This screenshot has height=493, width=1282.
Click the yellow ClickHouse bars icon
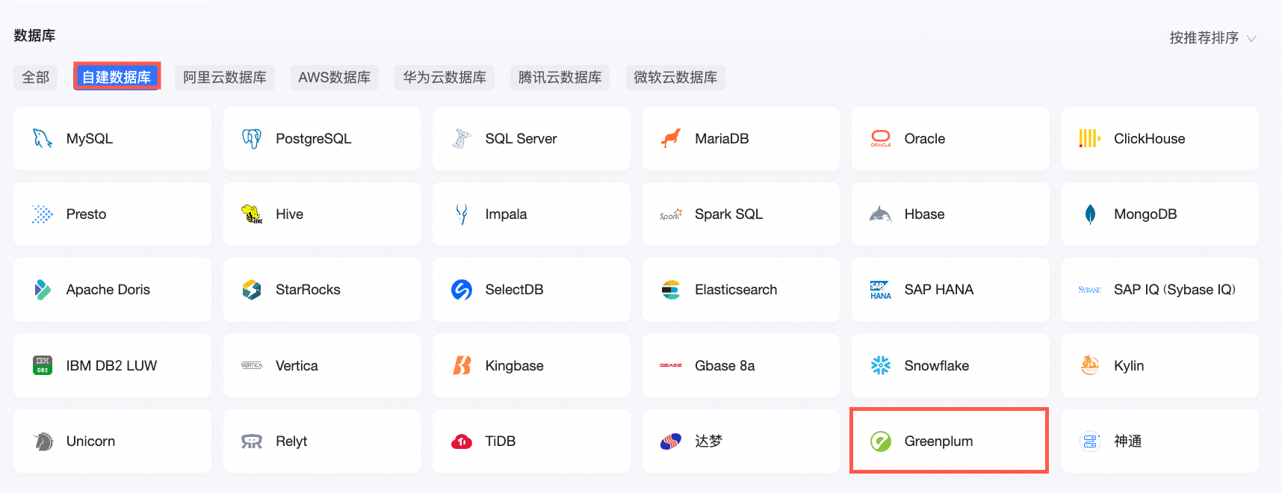tap(1090, 138)
